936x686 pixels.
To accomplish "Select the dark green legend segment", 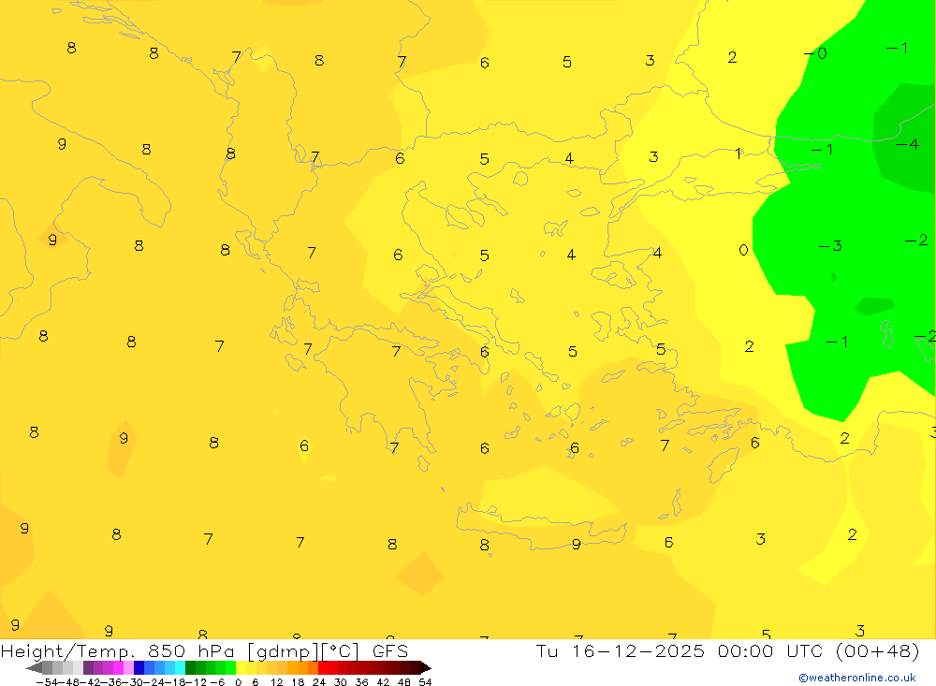I will click(190, 668).
